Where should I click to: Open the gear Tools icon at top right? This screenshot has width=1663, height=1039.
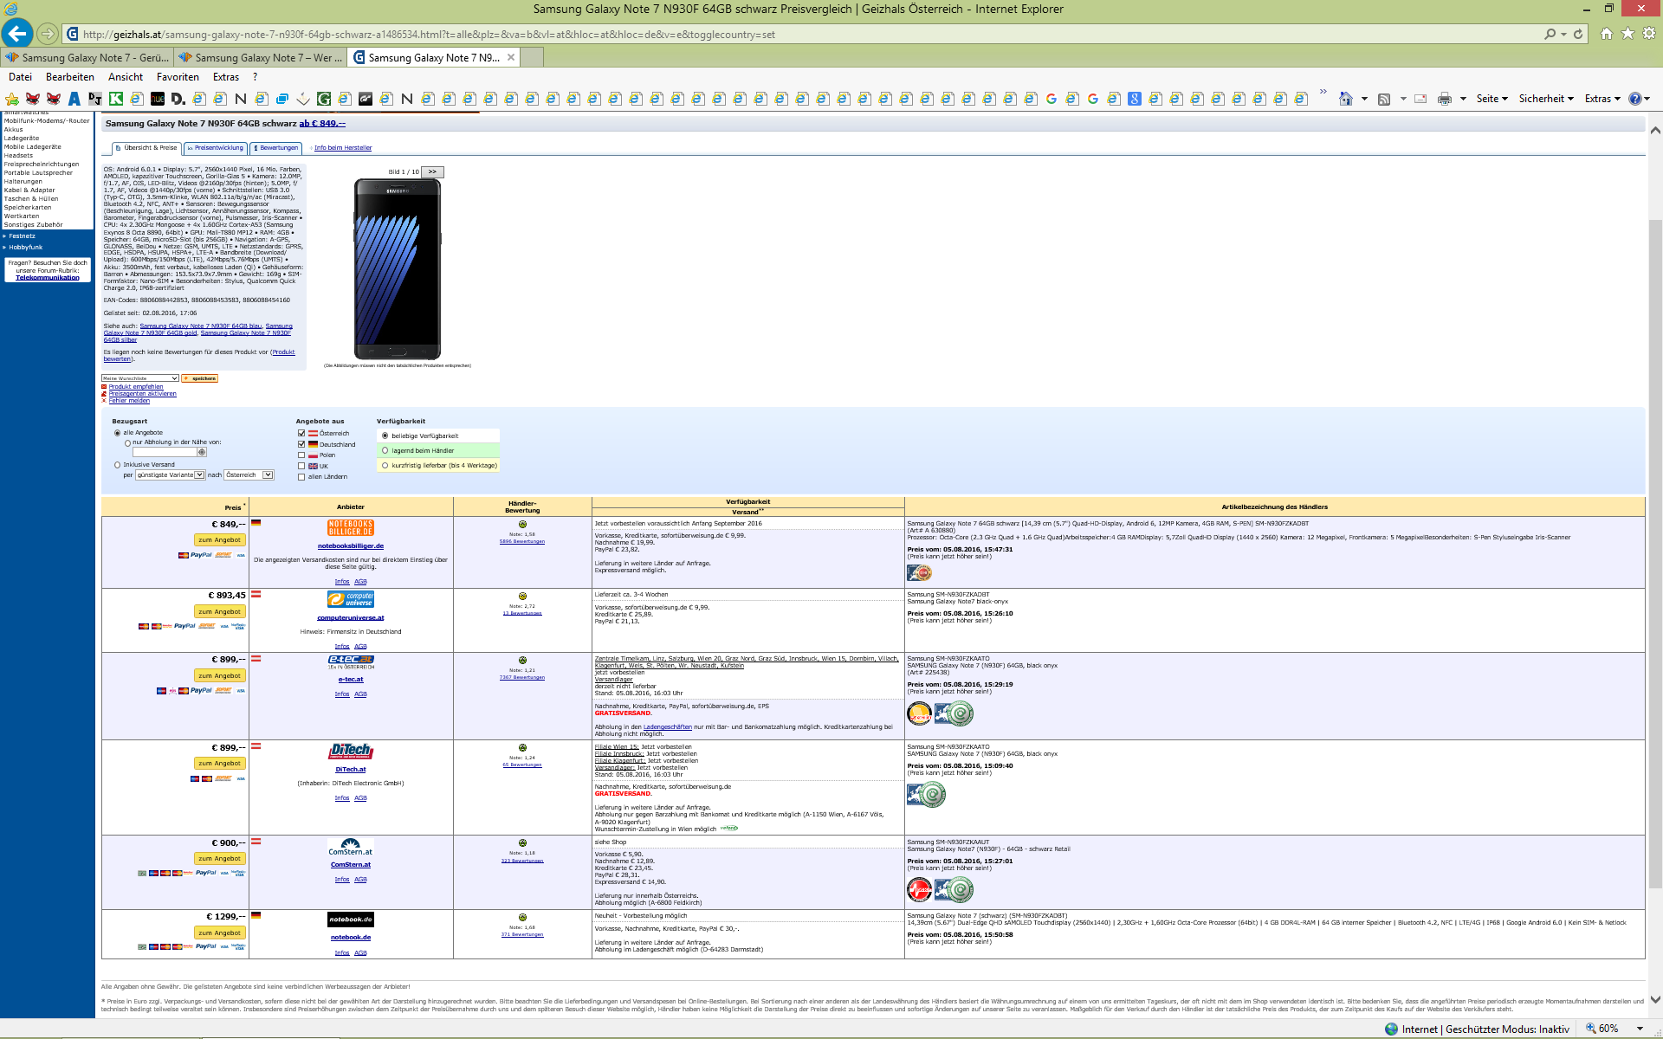1649,33
